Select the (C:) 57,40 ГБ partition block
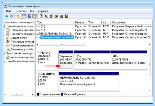 (x=92, y=60)
